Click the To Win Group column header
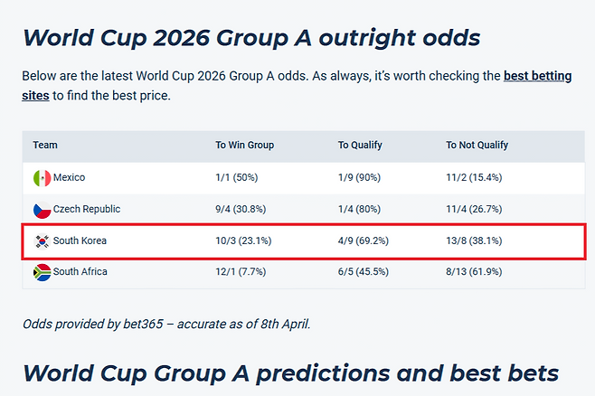This screenshot has width=595, height=396. (244, 145)
